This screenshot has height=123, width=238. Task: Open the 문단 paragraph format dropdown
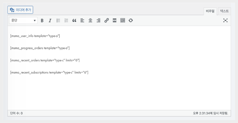(23, 20)
